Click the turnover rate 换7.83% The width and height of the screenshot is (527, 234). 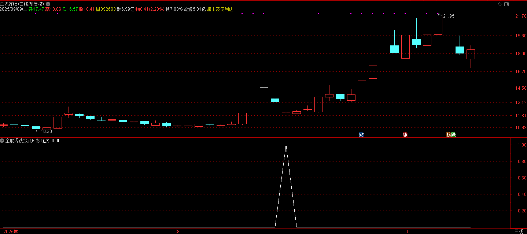pos(174,9)
